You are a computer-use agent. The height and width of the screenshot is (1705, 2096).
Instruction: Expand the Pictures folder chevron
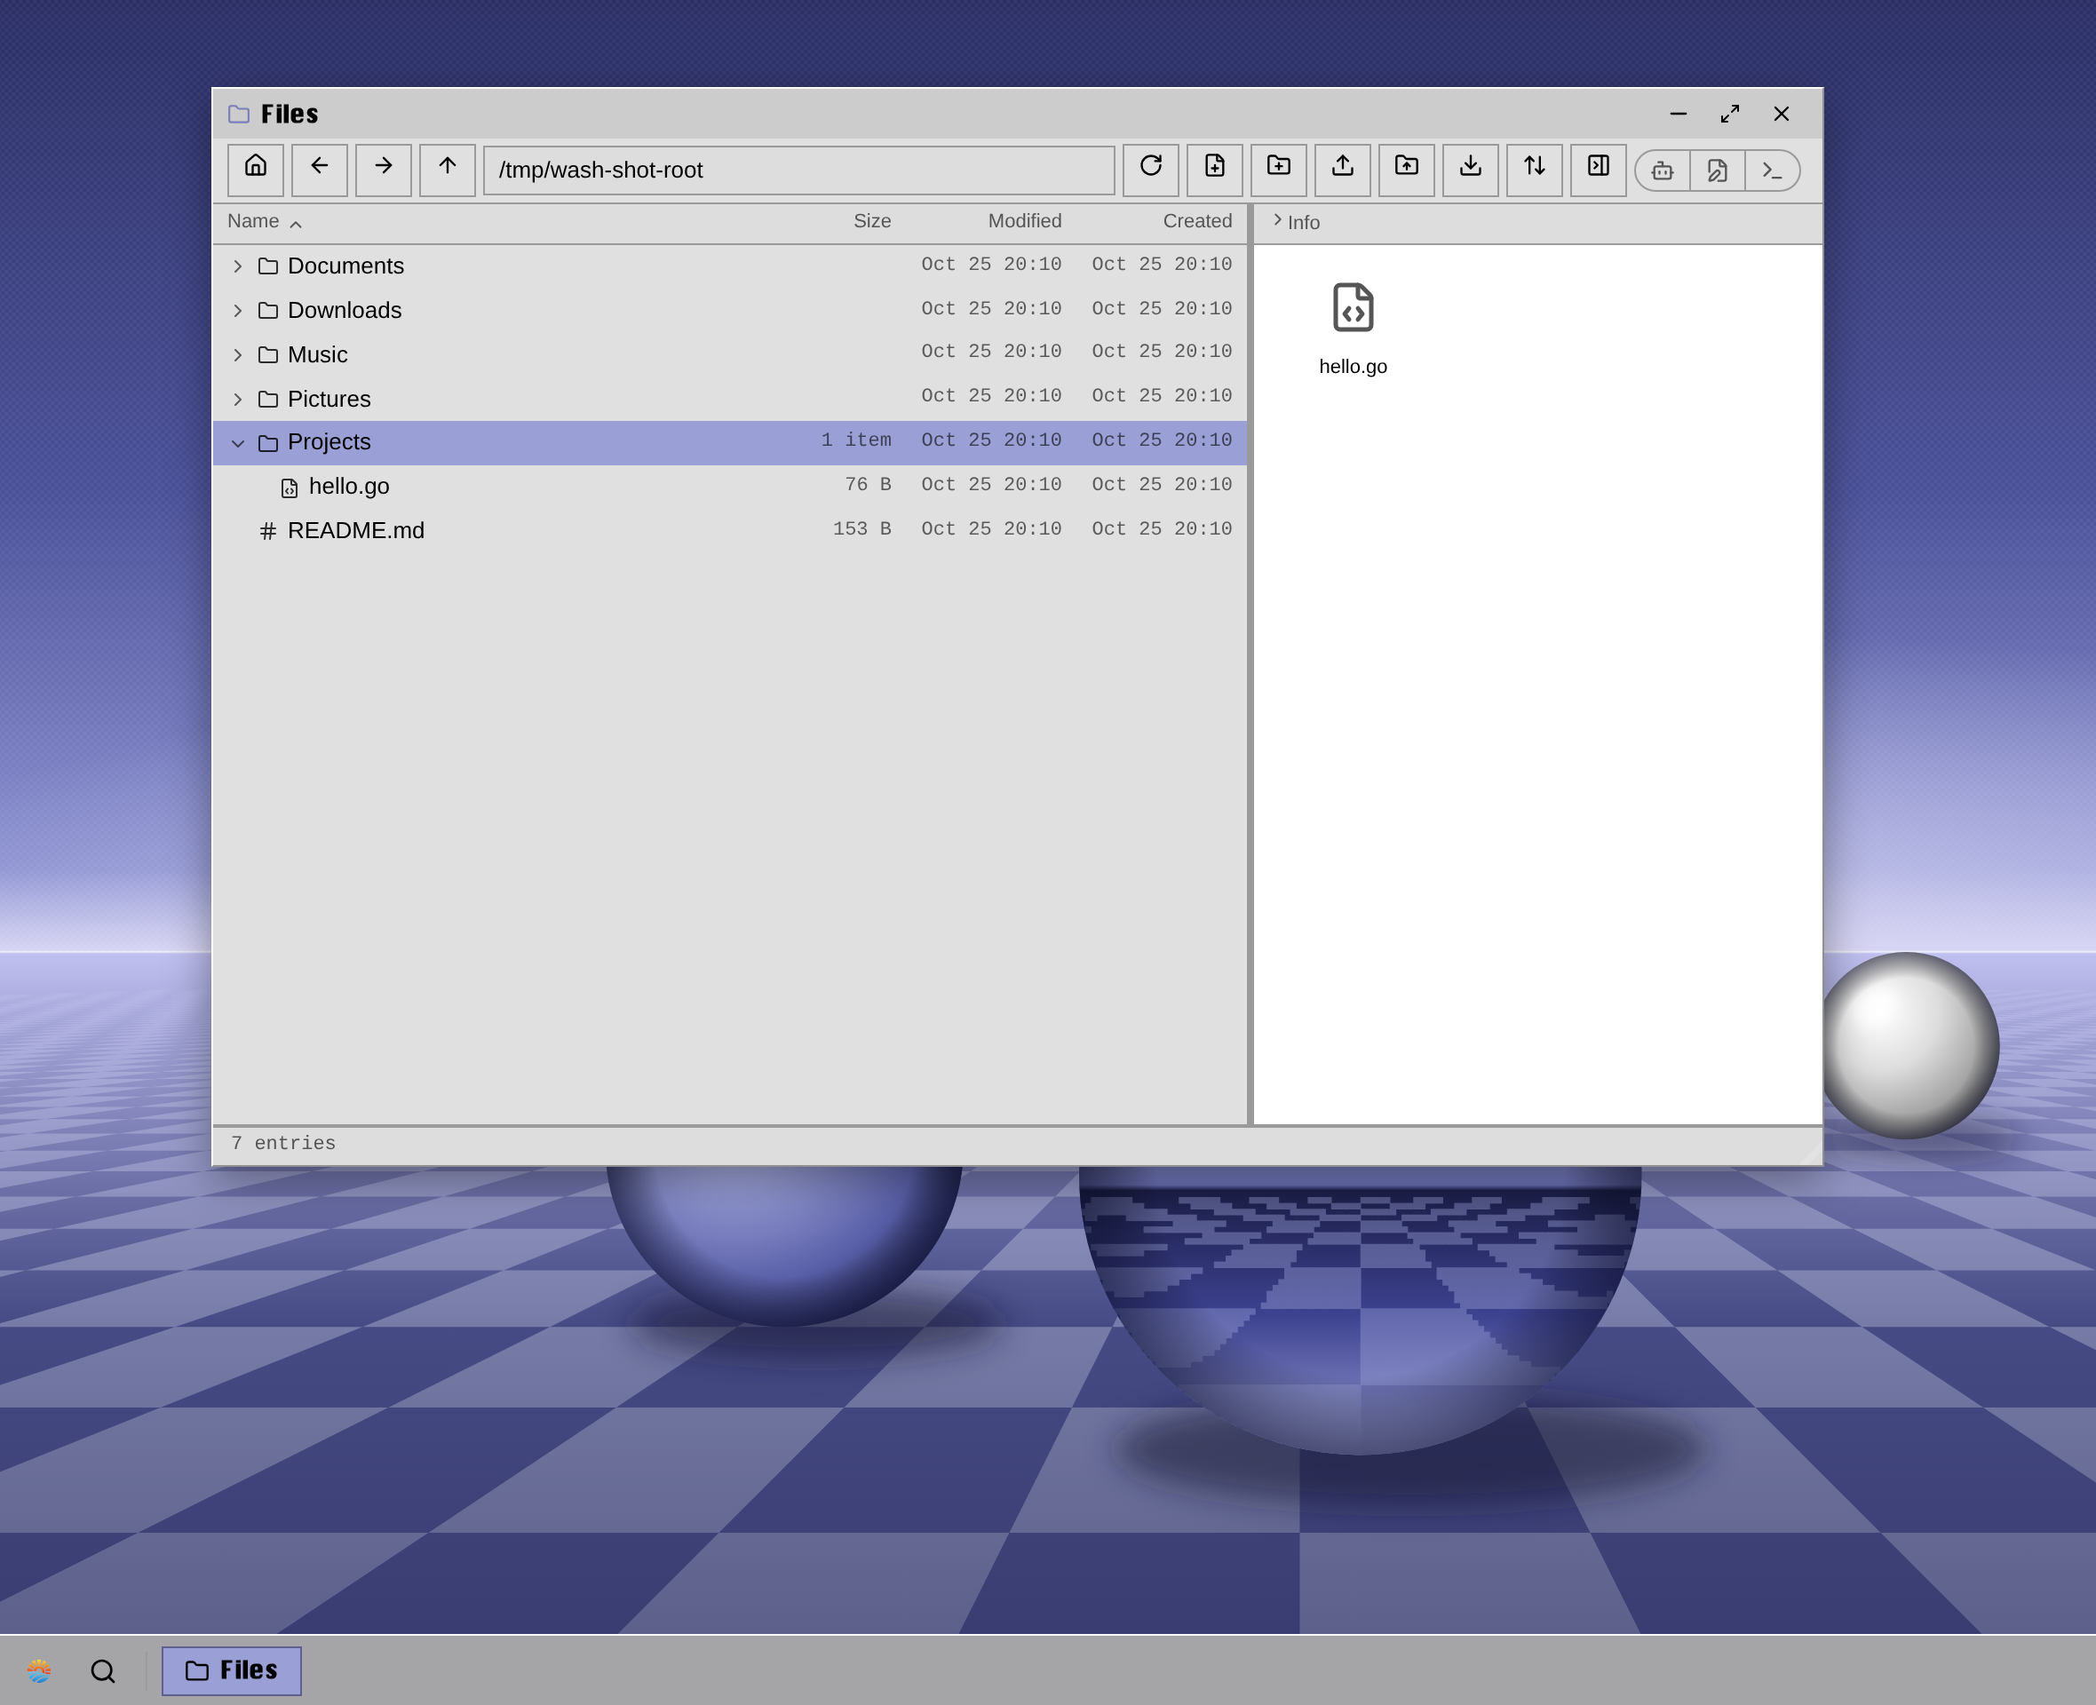(x=238, y=399)
